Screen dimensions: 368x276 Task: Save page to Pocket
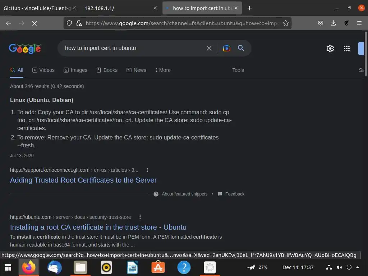(320, 23)
